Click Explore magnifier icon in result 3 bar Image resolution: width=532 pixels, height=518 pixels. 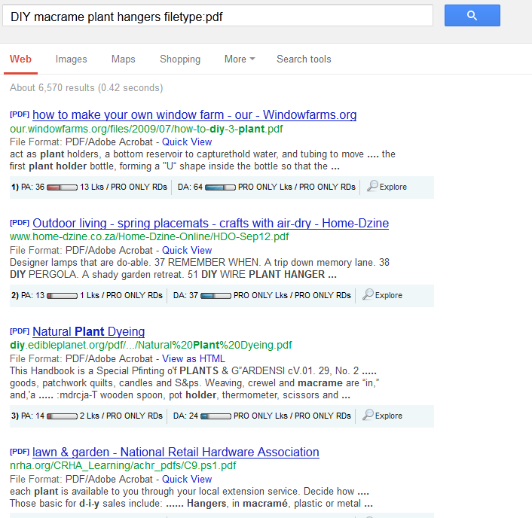[x=368, y=415]
